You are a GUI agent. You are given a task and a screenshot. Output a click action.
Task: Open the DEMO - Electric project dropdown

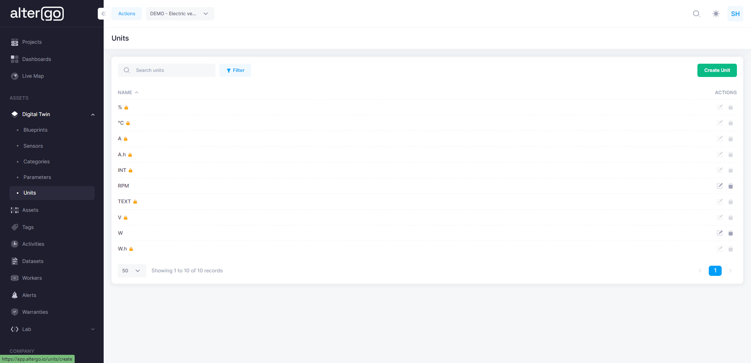click(x=180, y=13)
